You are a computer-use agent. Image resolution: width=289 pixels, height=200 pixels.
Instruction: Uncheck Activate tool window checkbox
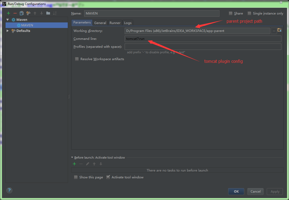tap(108, 177)
